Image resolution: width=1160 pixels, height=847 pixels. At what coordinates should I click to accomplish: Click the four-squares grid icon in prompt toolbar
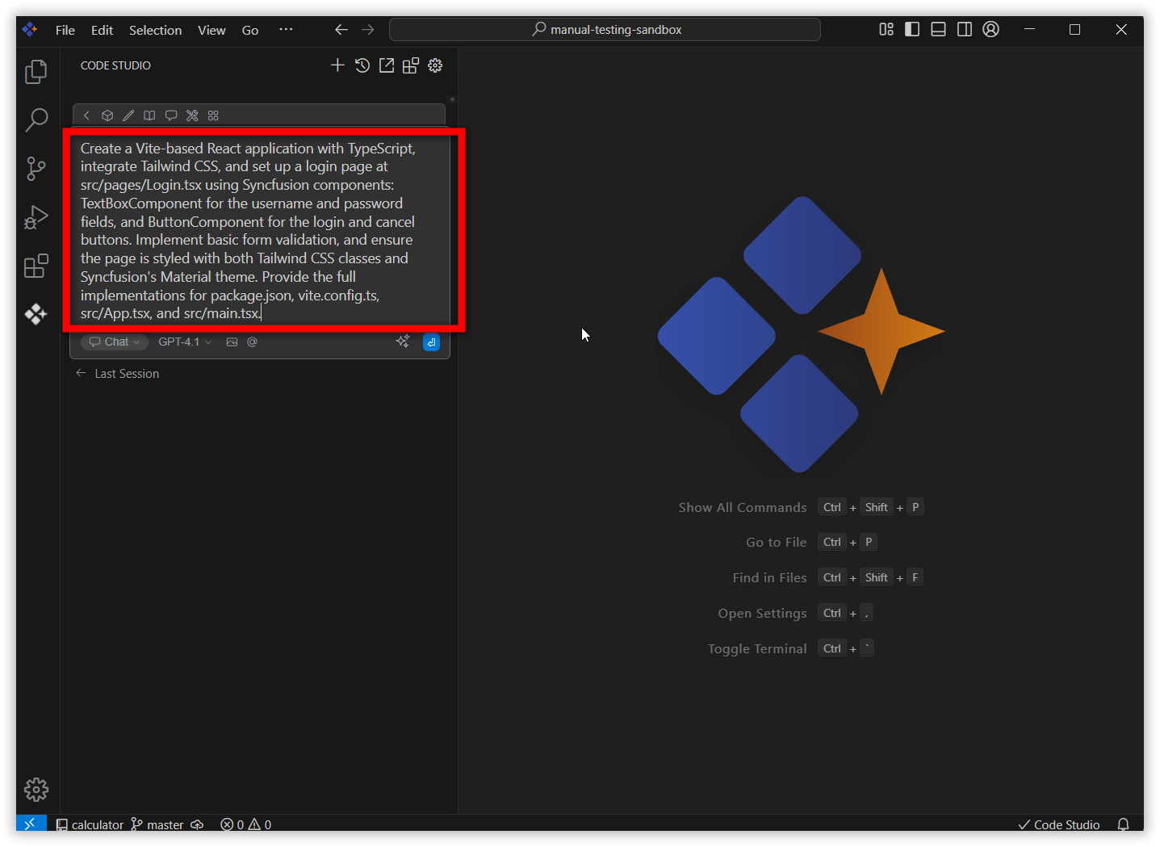coord(213,115)
